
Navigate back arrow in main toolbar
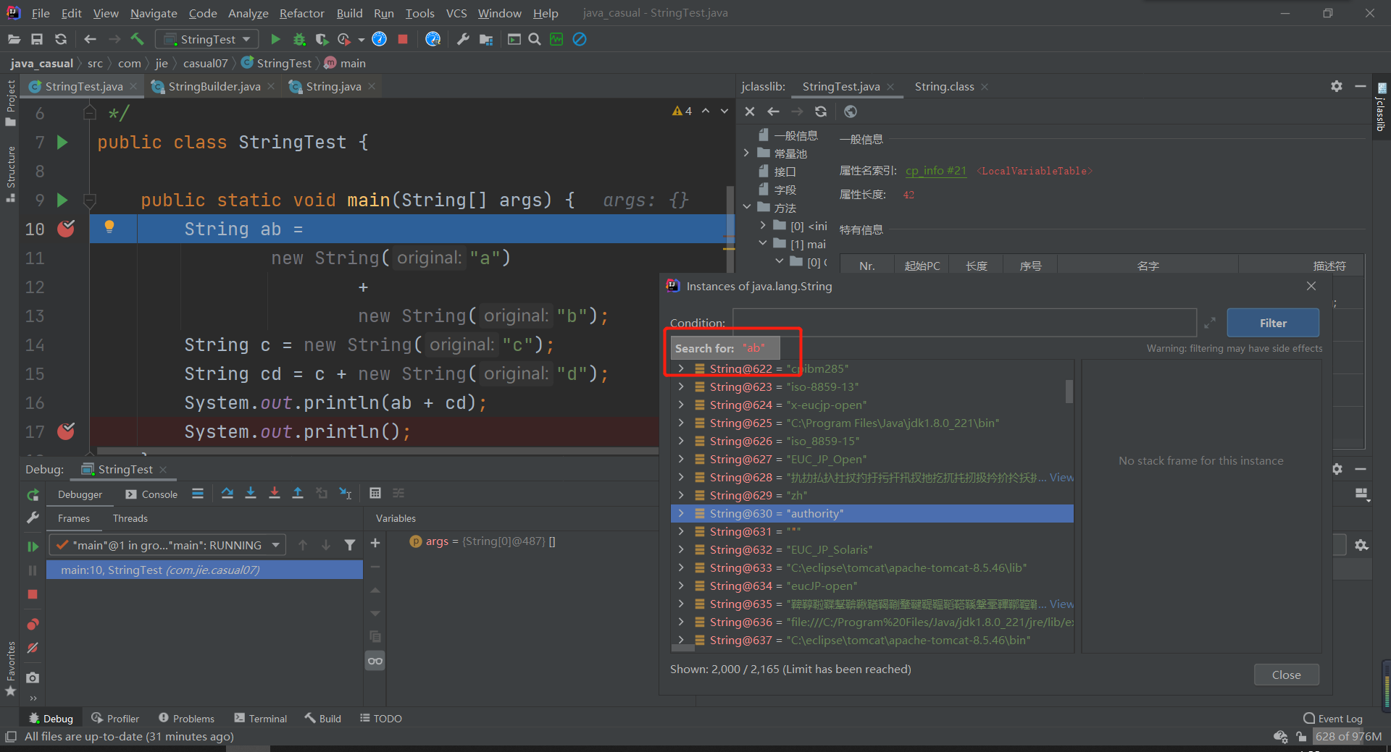click(90, 39)
